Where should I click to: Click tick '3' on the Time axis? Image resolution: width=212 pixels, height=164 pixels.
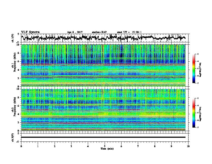pos(71,146)
